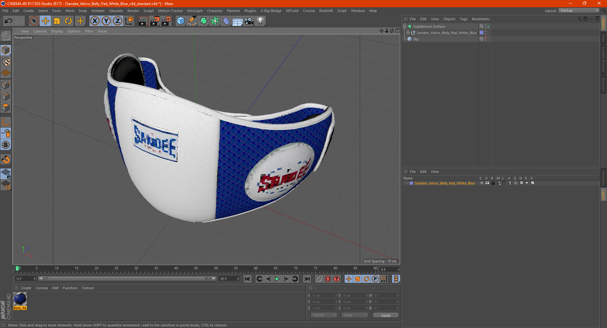Open the Redshift menu
Screen dimensions: 607x328
[326, 11]
